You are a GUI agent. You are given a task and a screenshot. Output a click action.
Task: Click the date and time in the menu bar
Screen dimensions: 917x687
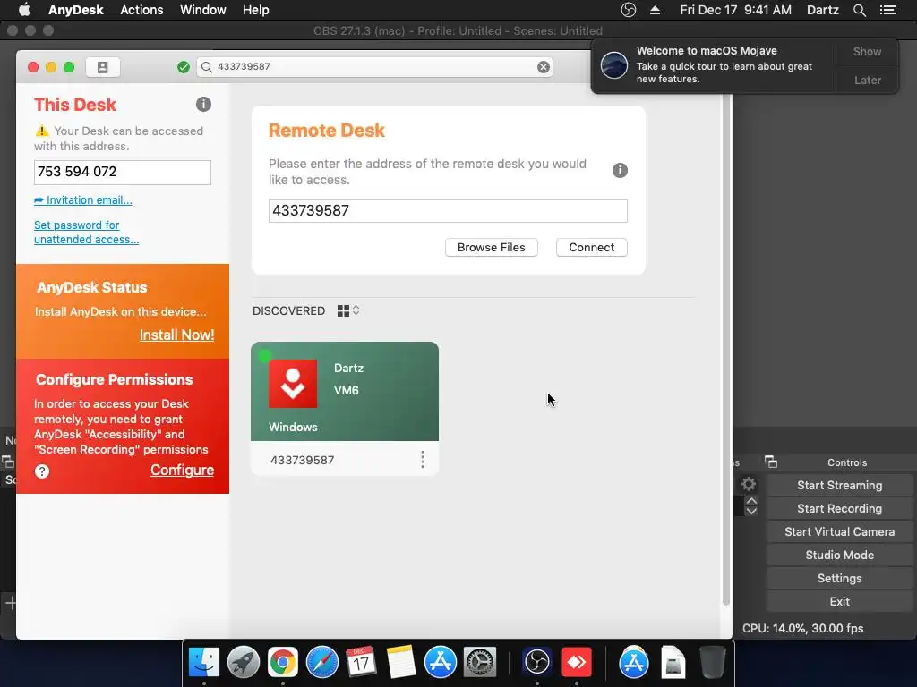point(736,10)
